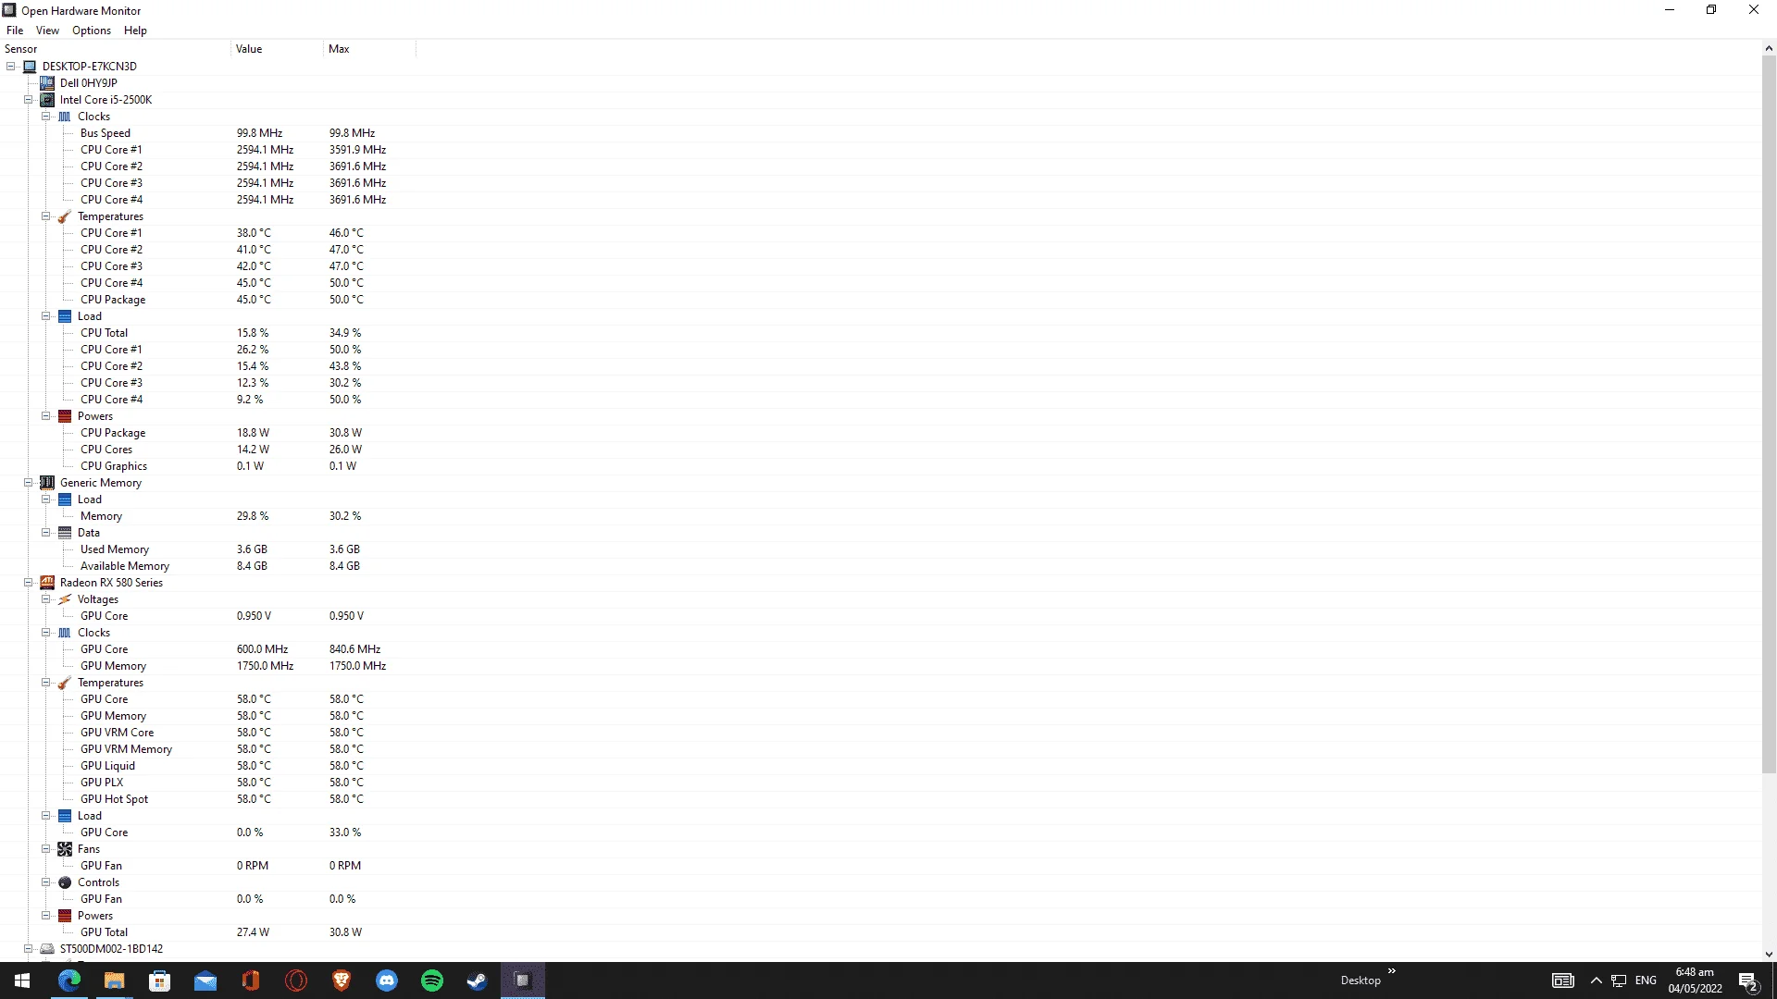Click the Dell 0HY9JP mainboard icon
The width and height of the screenshot is (1777, 999).
tap(47, 83)
